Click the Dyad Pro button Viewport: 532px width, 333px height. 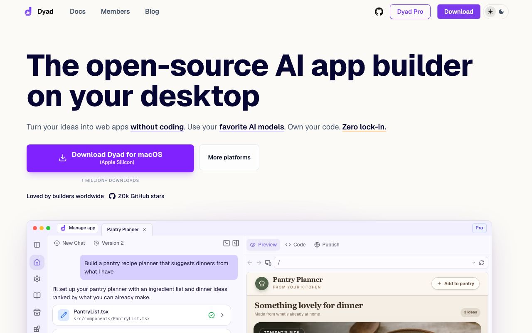pos(410,12)
